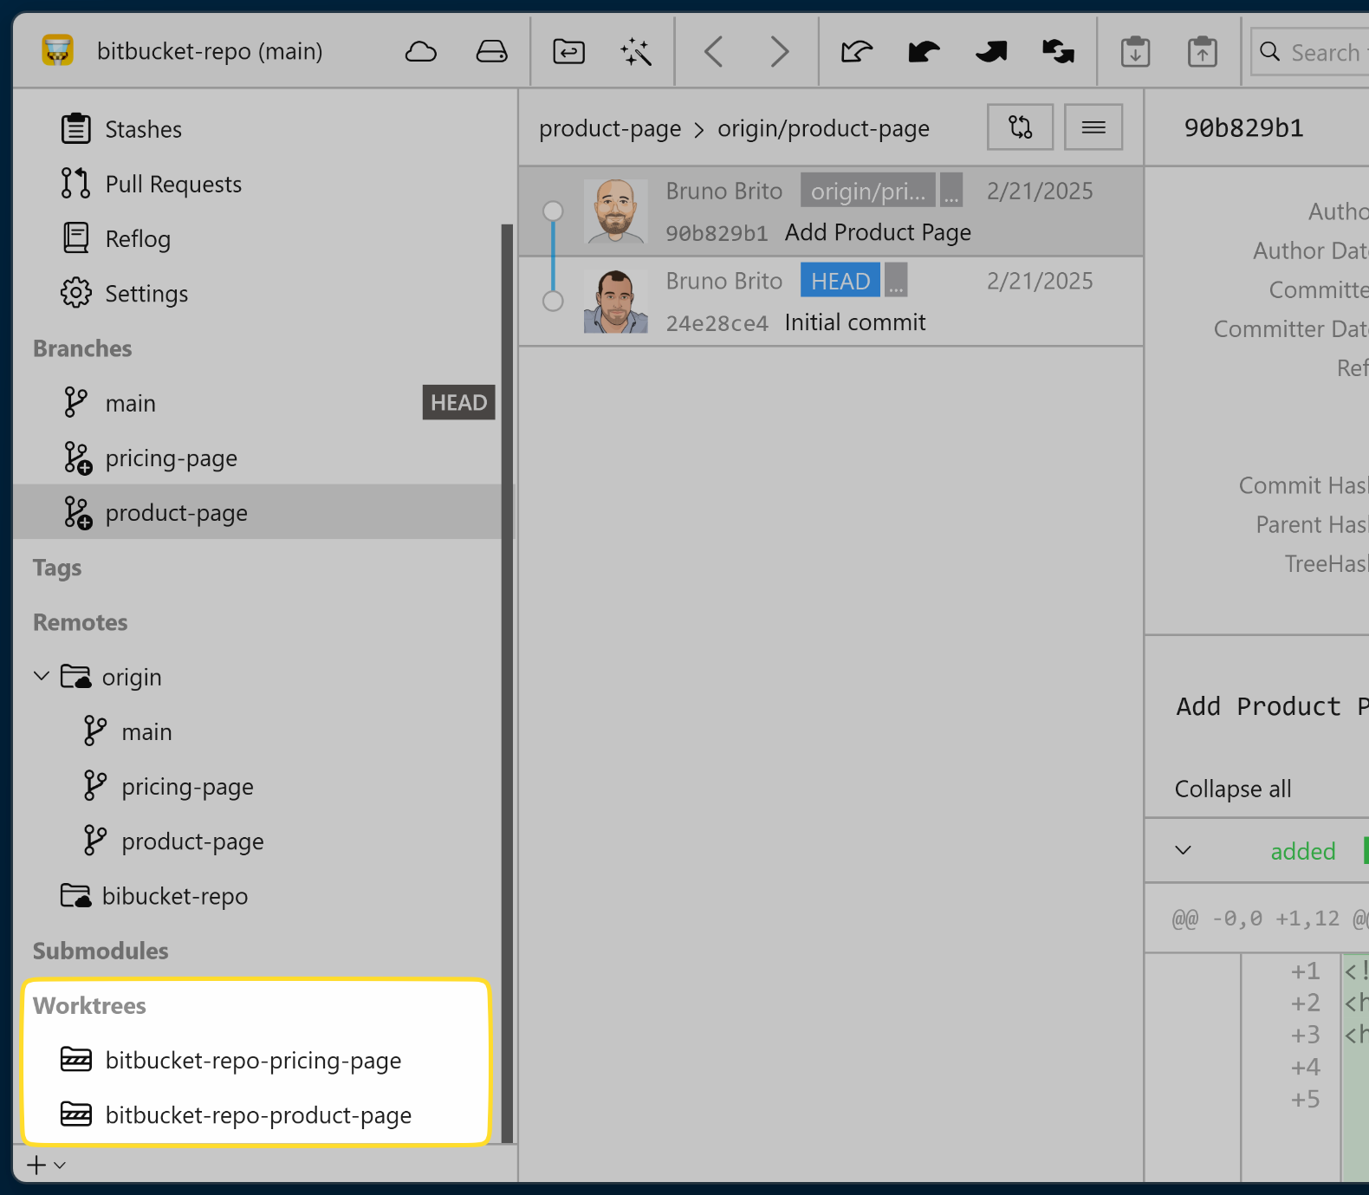Open the local repositories drive icon
This screenshot has height=1195, width=1369.
[x=491, y=52]
